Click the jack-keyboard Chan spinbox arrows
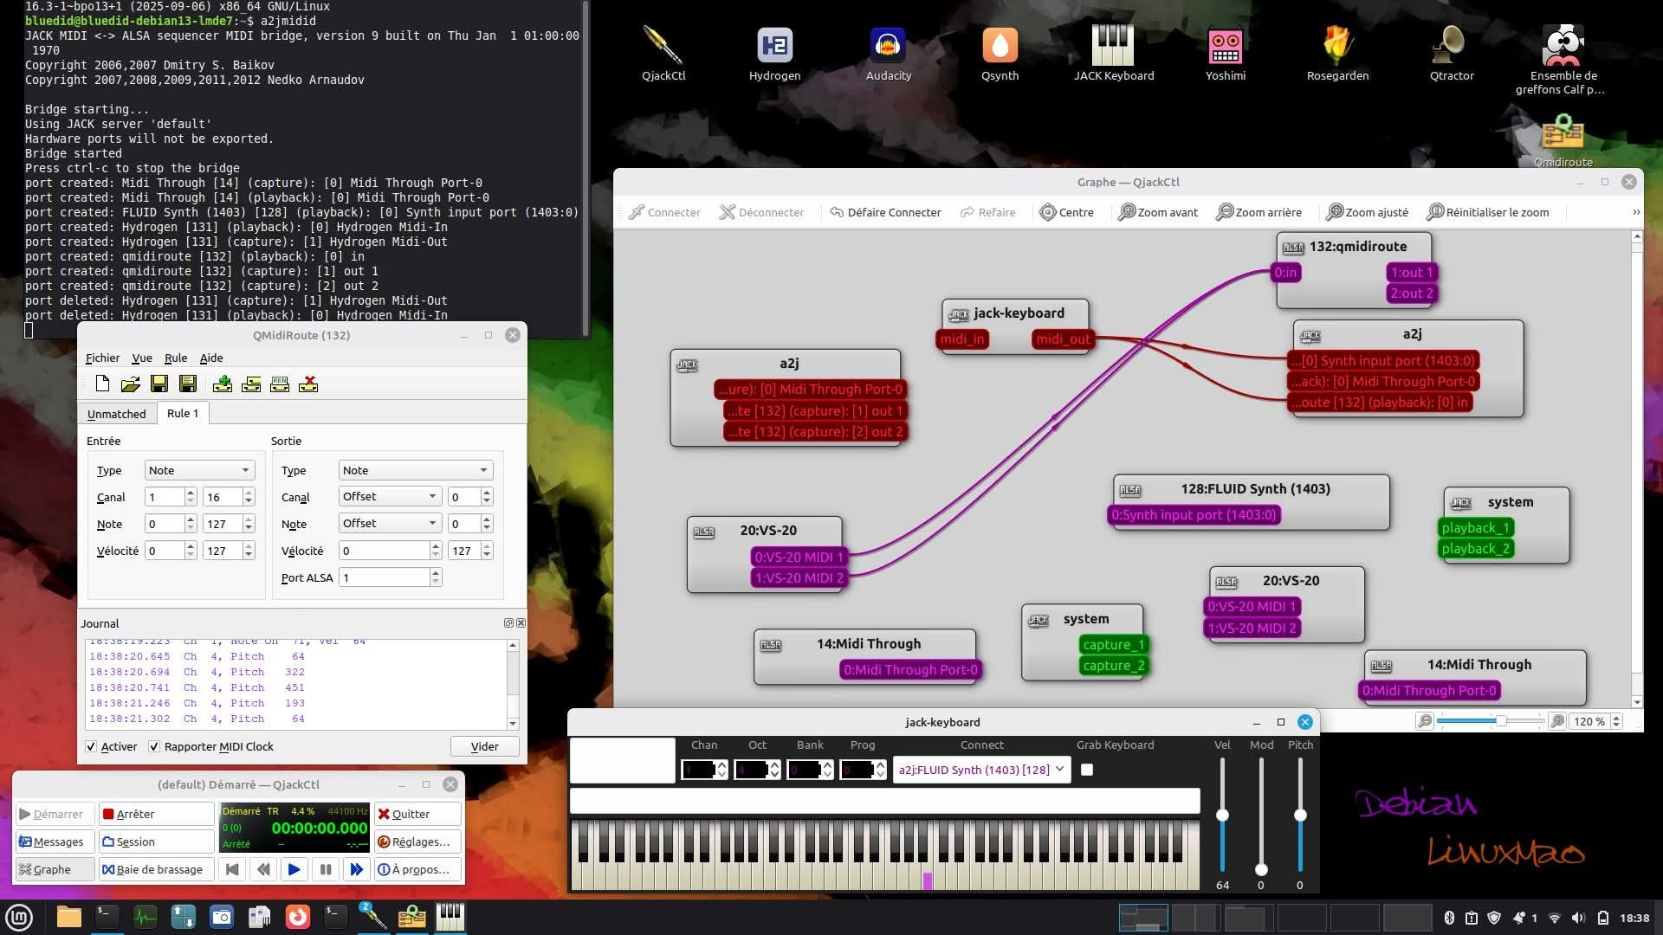This screenshot has width=1663, height=935. 721,770
